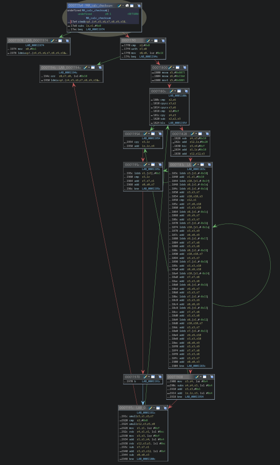Maximize node 0001195c to full window

pos(153,164)
